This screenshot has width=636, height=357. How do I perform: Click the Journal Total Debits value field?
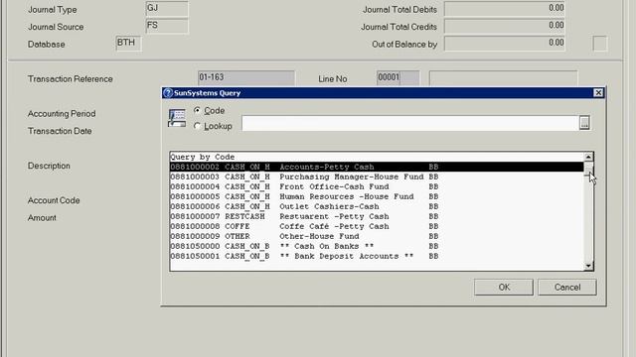click(x=504, y=9)
